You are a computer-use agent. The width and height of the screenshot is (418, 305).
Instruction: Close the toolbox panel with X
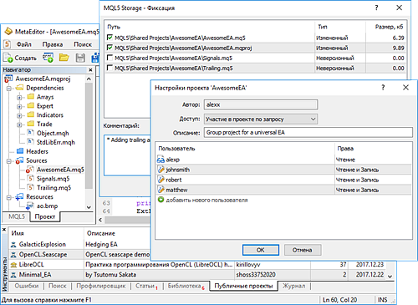[x=4, y=230]
